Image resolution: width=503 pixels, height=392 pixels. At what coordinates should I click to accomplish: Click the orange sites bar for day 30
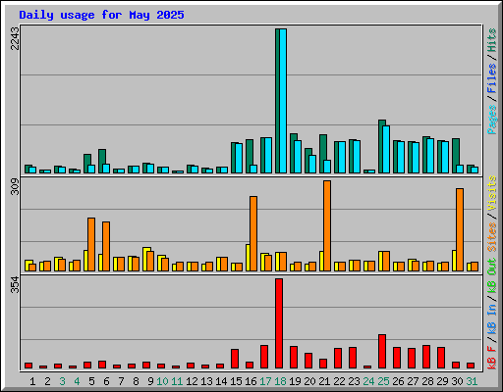[460, 229]
